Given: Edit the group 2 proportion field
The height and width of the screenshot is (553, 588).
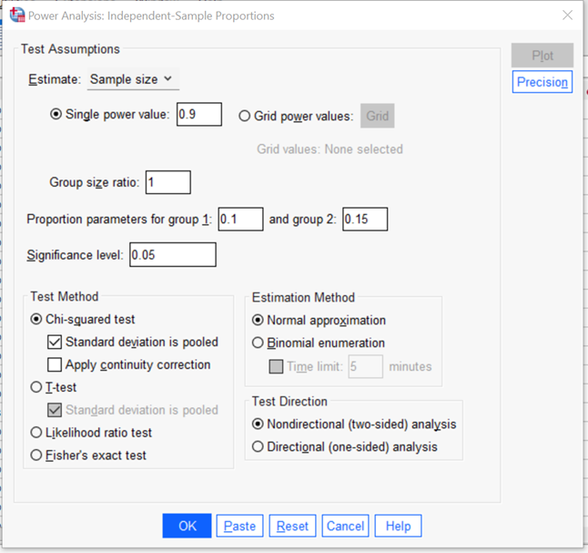Looking at the screenshot, I should tap(364, 219).
